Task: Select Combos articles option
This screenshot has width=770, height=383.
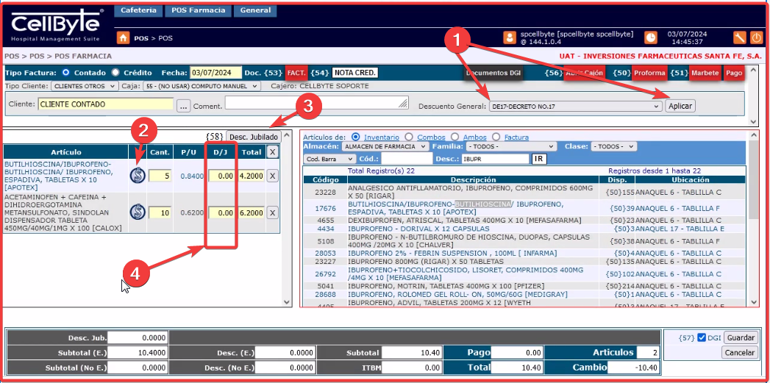Action: pos(407,137)
